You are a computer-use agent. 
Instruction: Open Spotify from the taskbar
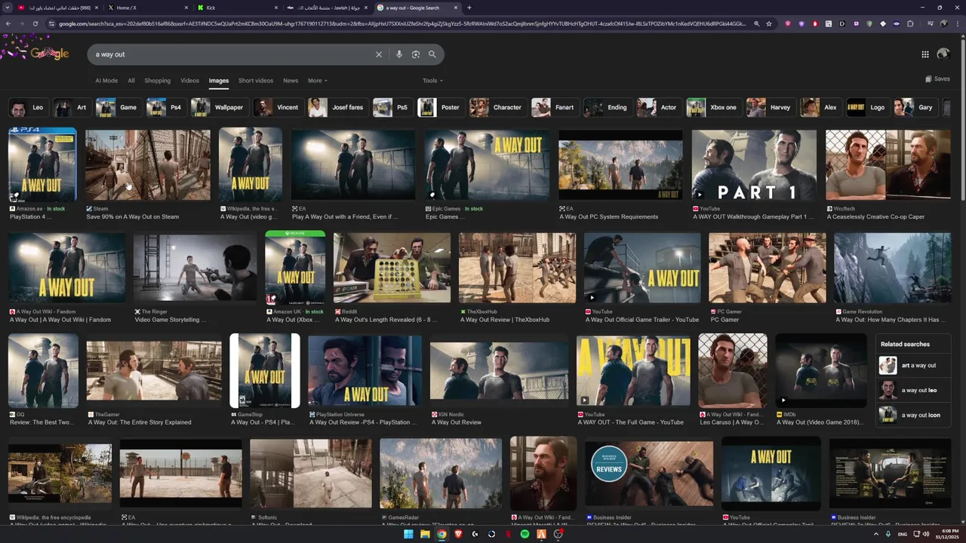[525, 534]
